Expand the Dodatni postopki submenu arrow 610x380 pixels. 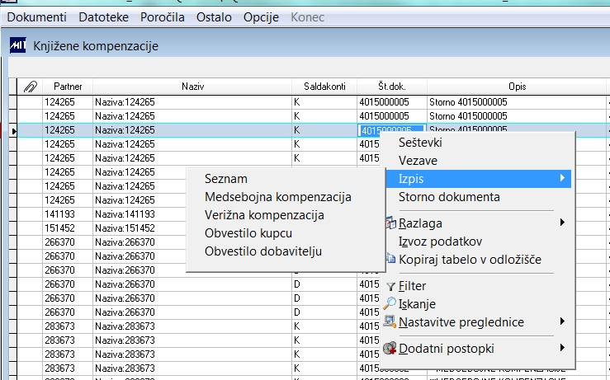[562, 347]
